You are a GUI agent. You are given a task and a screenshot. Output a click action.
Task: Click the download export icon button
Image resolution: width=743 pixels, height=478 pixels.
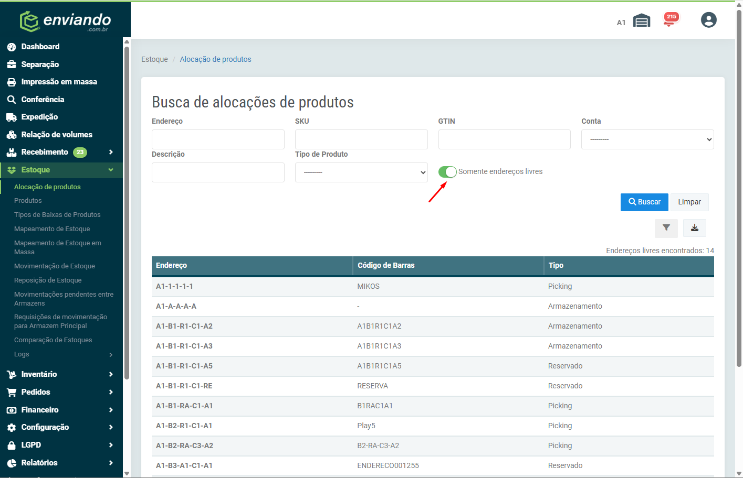pos(695,228)
